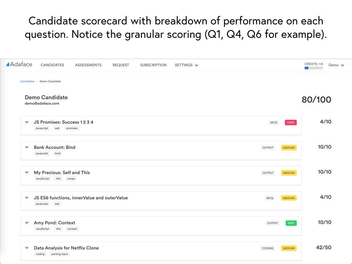Go to the Candidates nav item
The width and height of the screenshot is (352, 264).
pyautogui.click(x=52, y=65)
